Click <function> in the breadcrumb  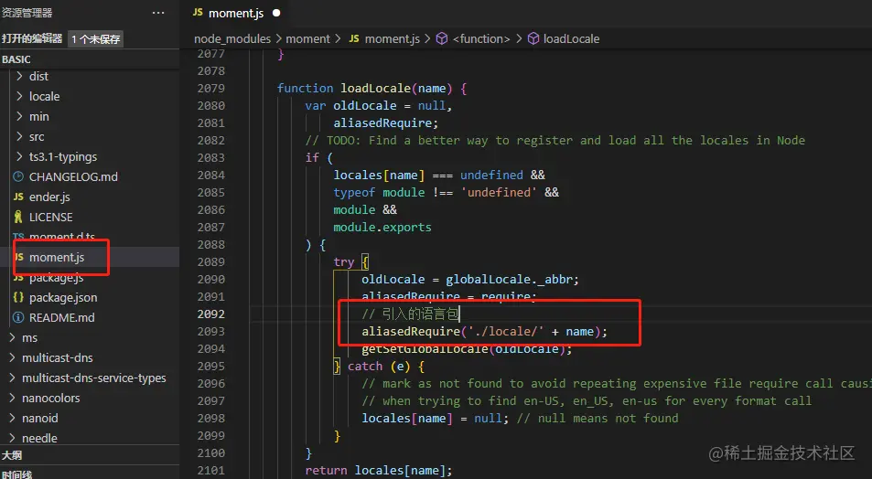click(481, 38)
